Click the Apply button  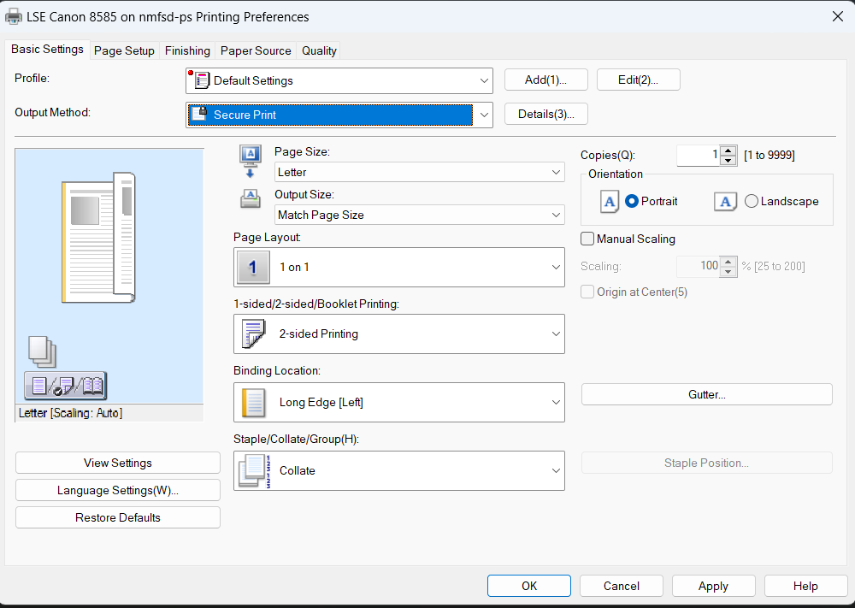point(713,586)
